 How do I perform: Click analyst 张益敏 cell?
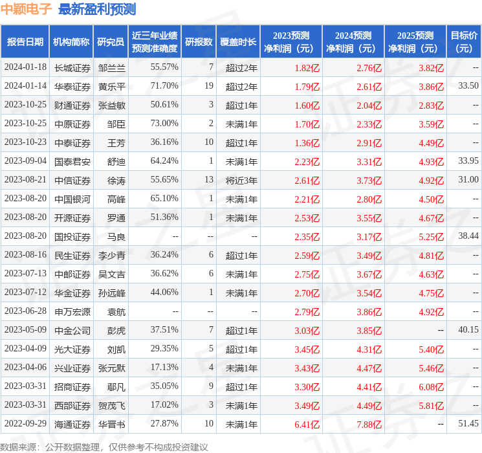click(111, 105)
